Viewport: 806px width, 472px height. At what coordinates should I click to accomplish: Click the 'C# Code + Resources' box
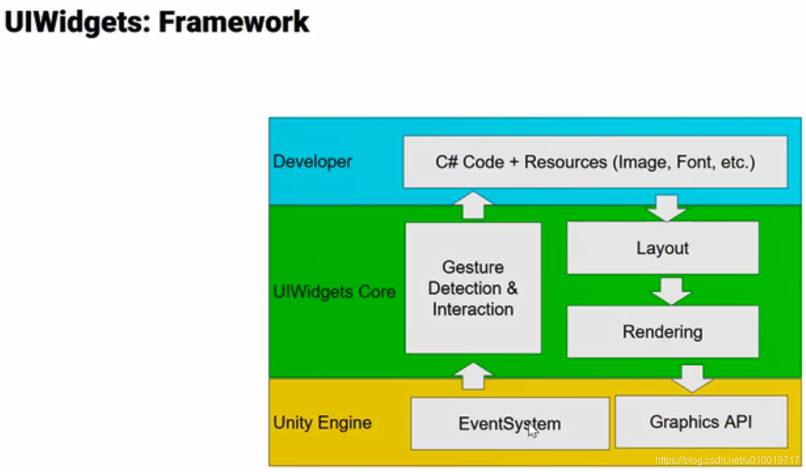(595, 162)
